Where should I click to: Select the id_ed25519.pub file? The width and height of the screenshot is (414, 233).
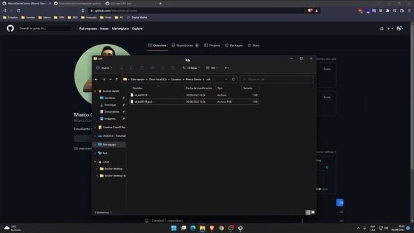coord(194,102)
